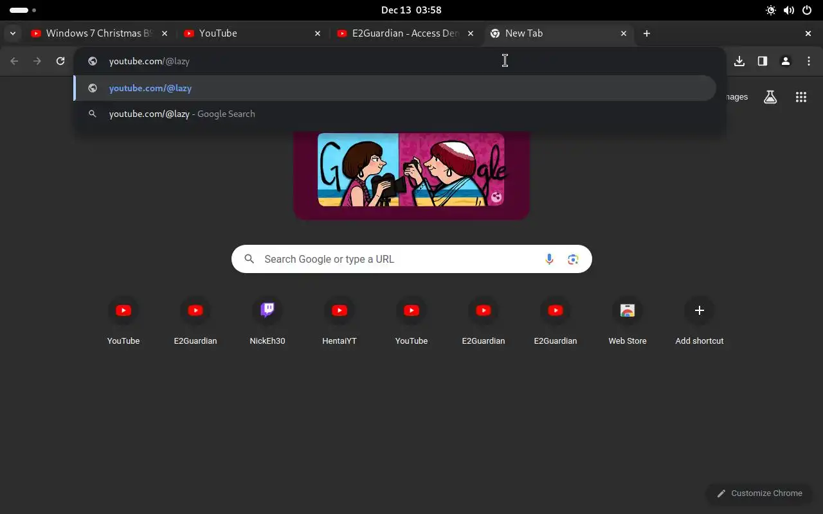Screen dimensions: 823x514
Task: Open the Web Store shortcut
Action: (628, 321)
